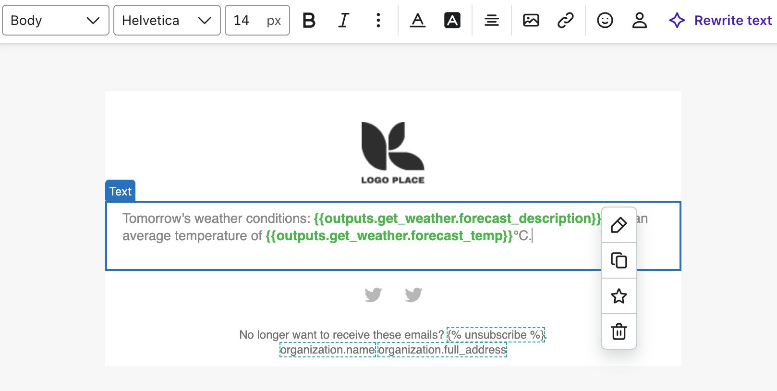Click the unsubscribe placeholder link

pos(496,334)
